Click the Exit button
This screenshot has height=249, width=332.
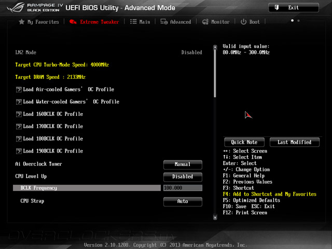point(294,8)
